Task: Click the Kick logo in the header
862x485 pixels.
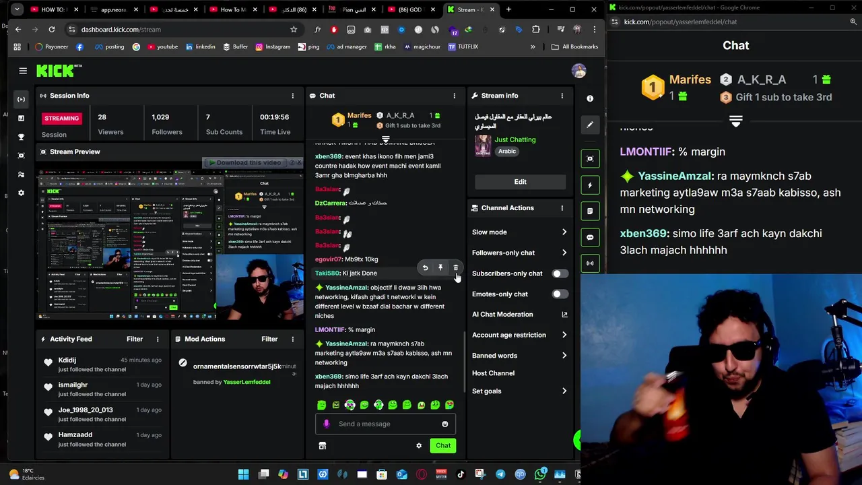Action: point(59,71)
